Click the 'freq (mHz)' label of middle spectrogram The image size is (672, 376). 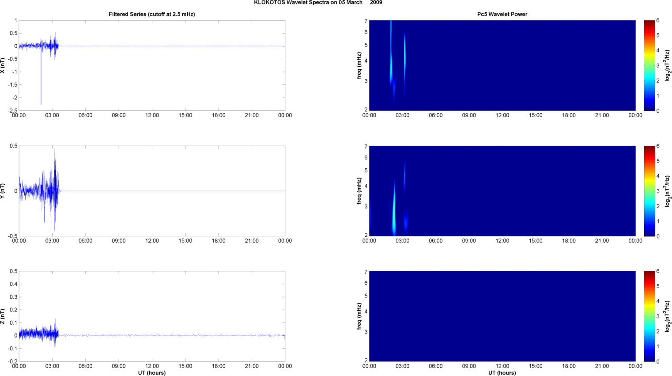[359, 191]
